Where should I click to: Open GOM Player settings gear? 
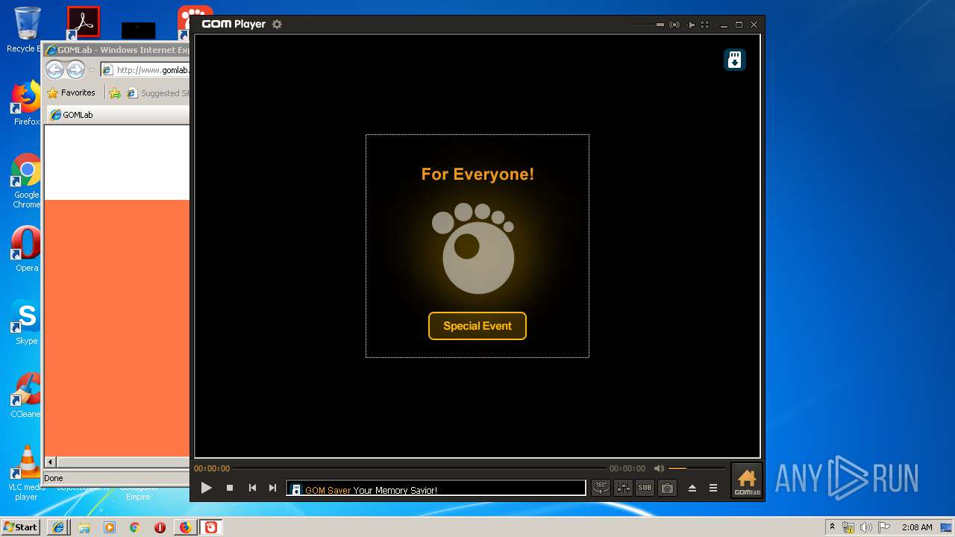click(277, 24)
